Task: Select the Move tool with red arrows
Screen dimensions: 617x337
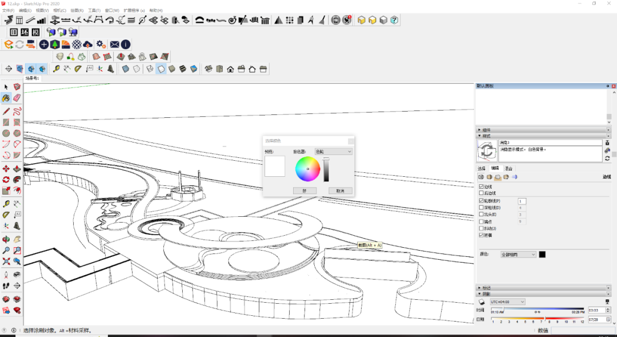Action: (x=6, y=169)
